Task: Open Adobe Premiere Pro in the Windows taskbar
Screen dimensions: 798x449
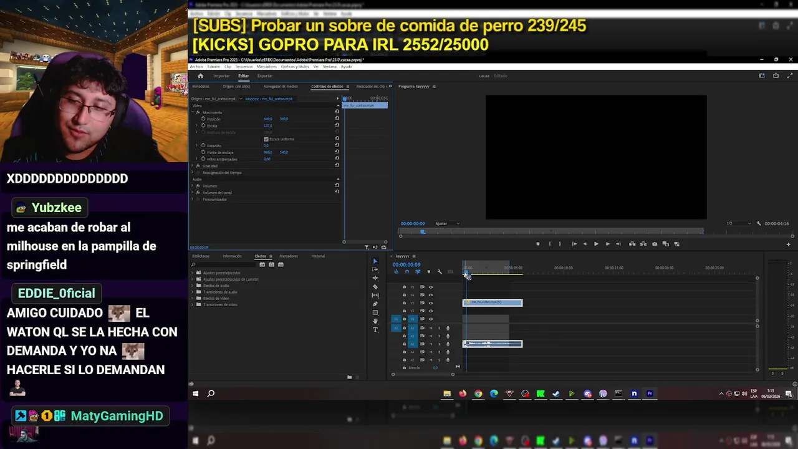Action: (x=650, y=393)
